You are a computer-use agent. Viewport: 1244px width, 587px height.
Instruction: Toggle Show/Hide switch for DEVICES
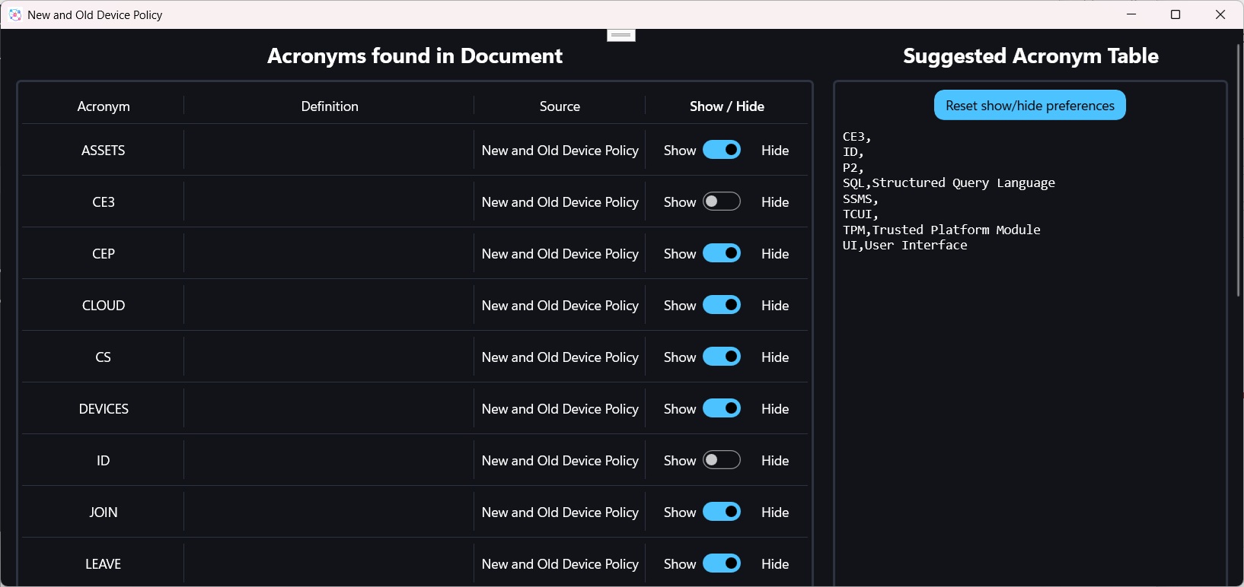coord(722,408)
